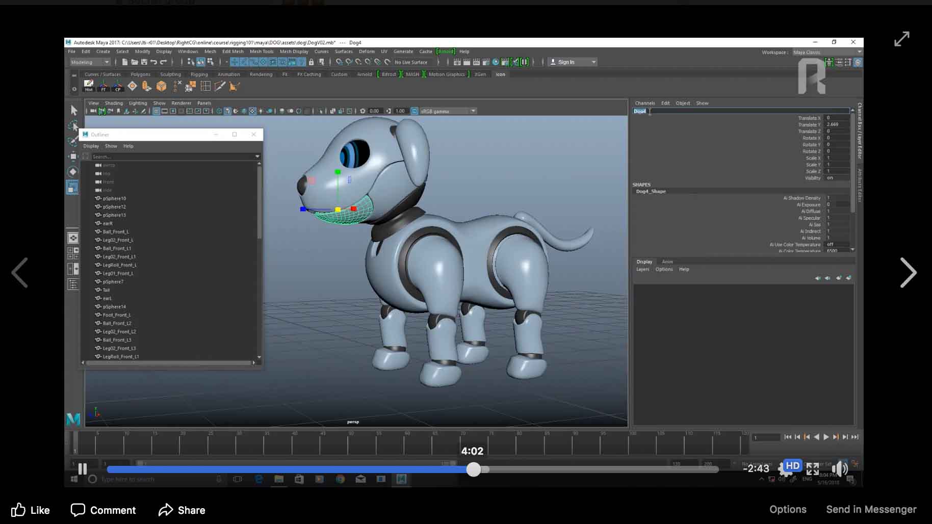932x524 pixels.
Task: Go to the previous media with left chevron
Action: 20,273
